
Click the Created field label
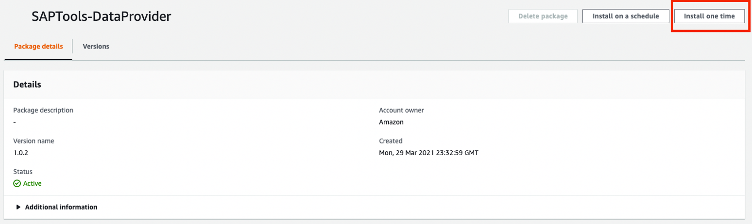coord(391,141)
